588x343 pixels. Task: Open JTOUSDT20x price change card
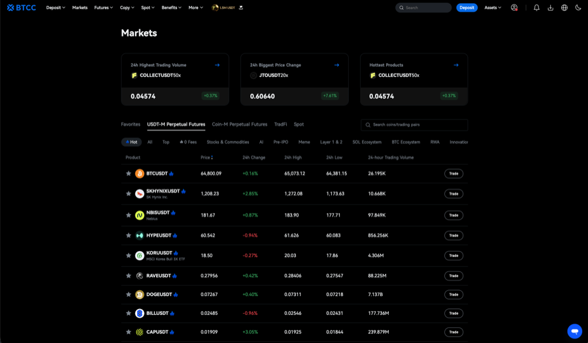[x=295, y=80]
